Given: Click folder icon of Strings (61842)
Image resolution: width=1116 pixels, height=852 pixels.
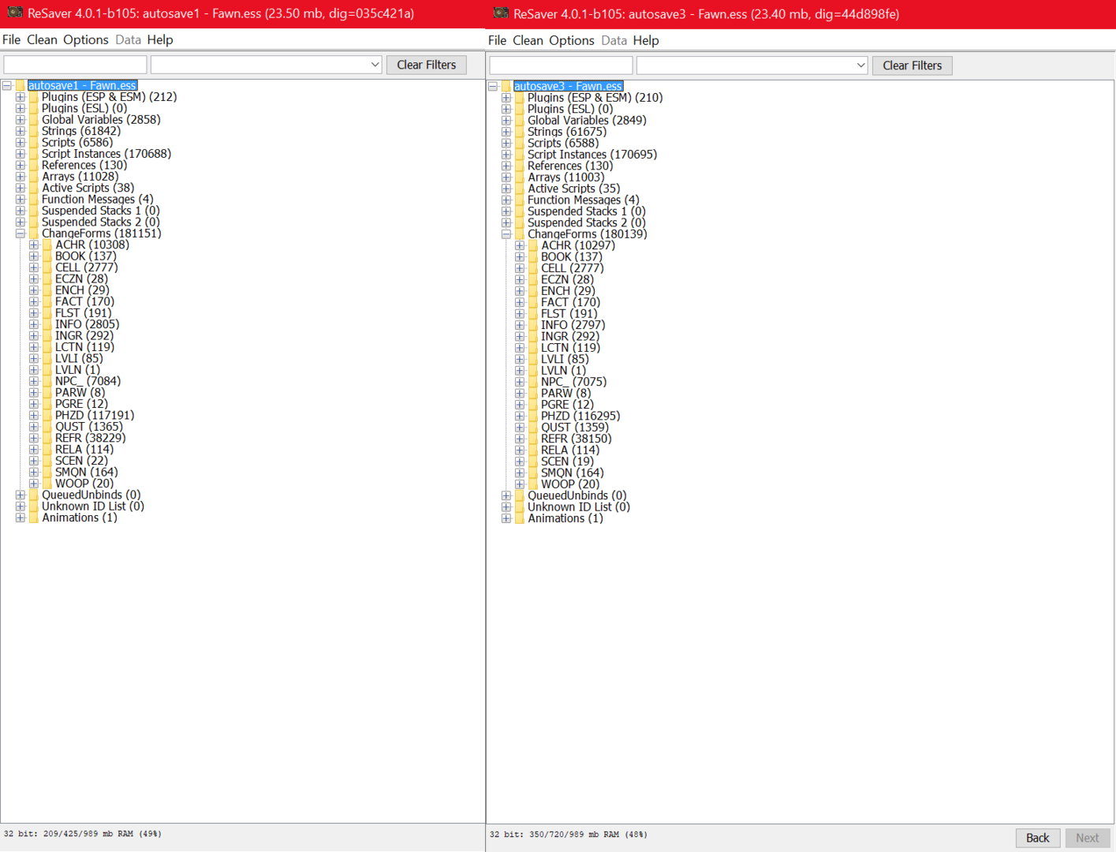Looking at the screenshot, I should point(34,131).
